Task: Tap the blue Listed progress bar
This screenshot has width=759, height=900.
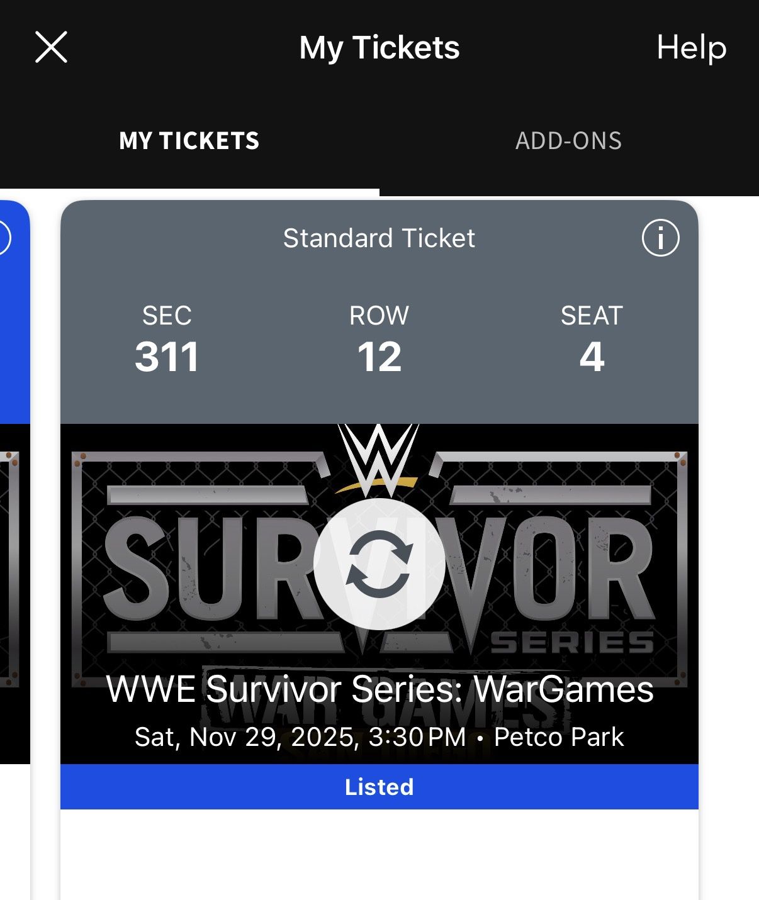Action: [x=379, y=786]
